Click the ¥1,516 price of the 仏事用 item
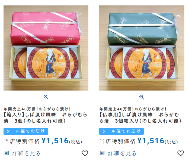 [151, 141]
